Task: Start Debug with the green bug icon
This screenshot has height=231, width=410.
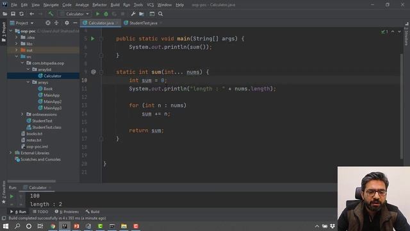Action: tap(106, 14)
